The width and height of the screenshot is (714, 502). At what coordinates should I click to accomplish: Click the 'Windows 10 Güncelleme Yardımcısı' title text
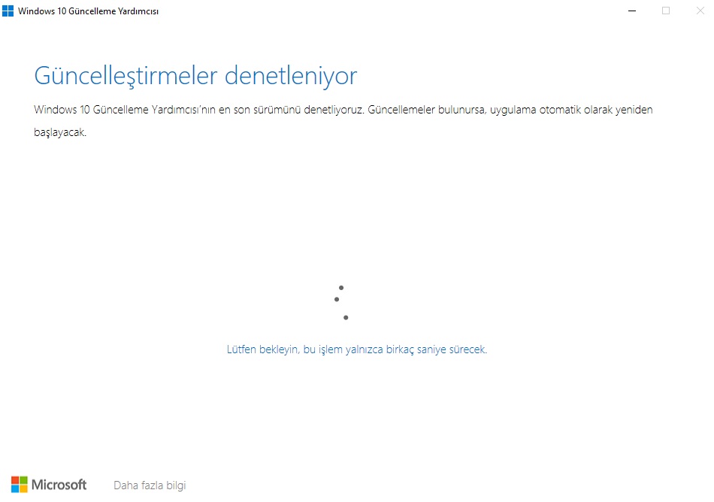pyautogui.click(x=89, y=11)
